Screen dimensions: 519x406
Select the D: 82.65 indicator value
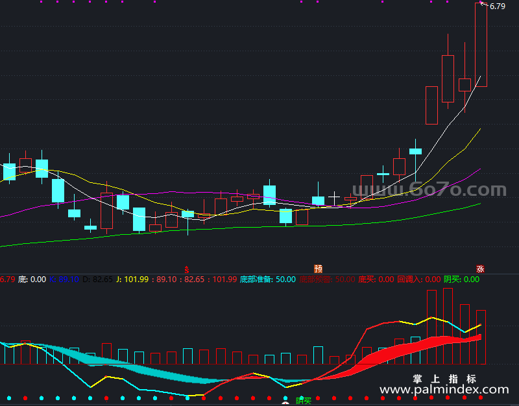coord(97,280)
